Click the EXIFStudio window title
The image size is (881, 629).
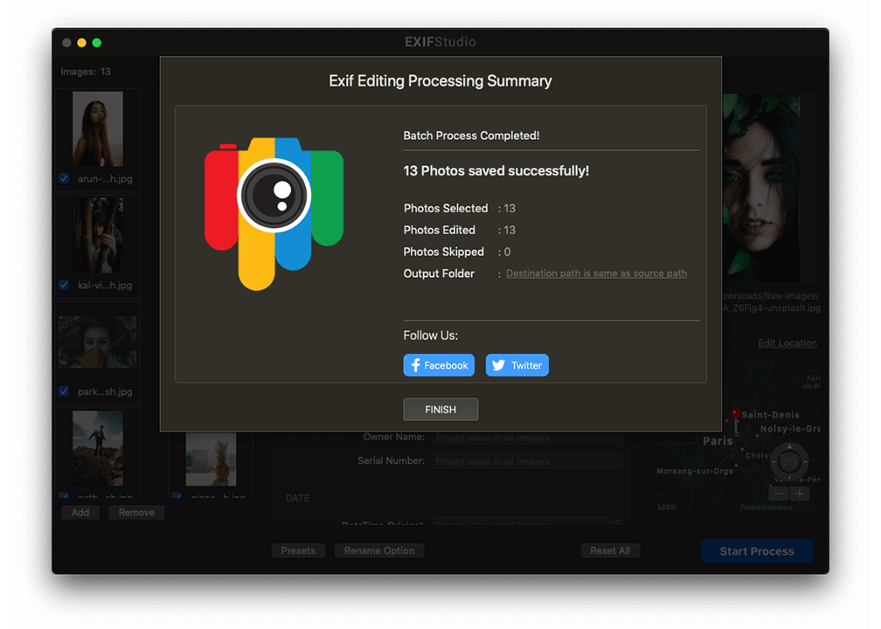[440, 42]
